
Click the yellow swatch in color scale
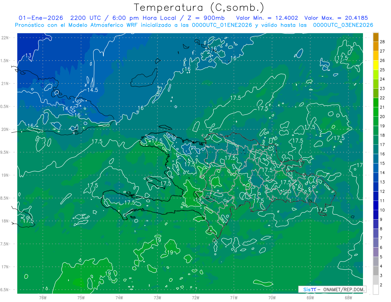click(x=376, y=65)
